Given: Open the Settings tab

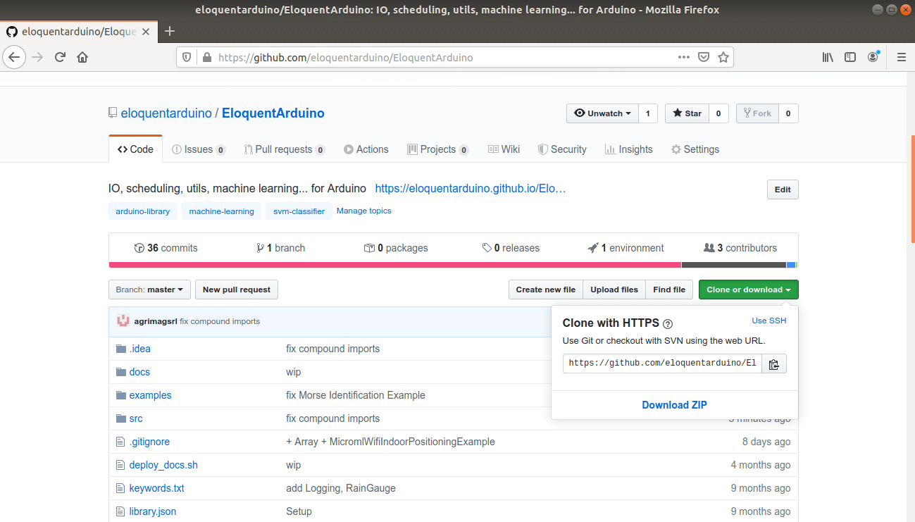Looking at the screenshot, I should 695,149.
